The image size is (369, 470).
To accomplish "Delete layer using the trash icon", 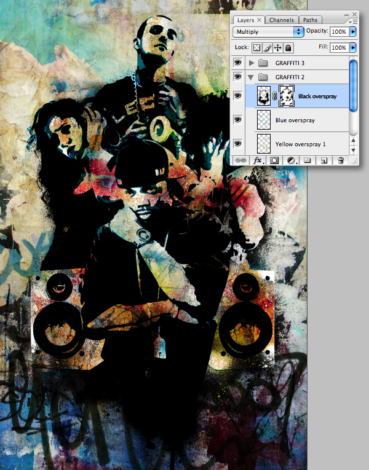I will point(340,160).
